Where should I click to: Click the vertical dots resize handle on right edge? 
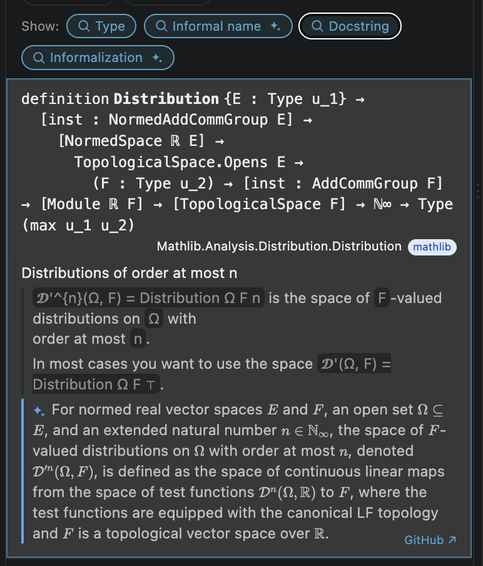coord(477,190)
